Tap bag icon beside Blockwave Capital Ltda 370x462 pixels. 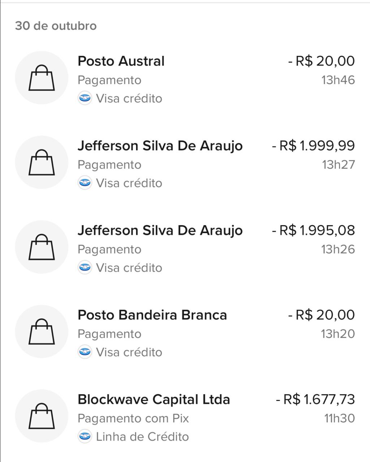click(42, 416)
